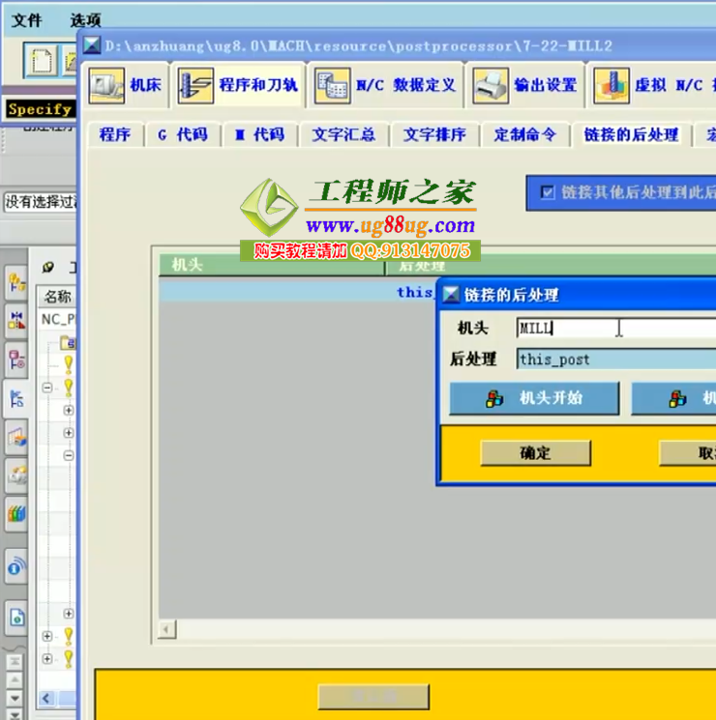The width and height of the screenshot is (716, 720).
Task: Click the 确定 button in dialog
Action: pyautogui.click(x=535, y=453)
